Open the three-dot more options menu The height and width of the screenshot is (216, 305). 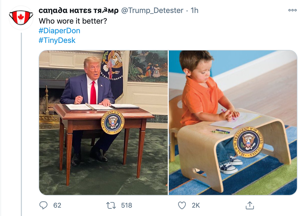coord(292,10)
